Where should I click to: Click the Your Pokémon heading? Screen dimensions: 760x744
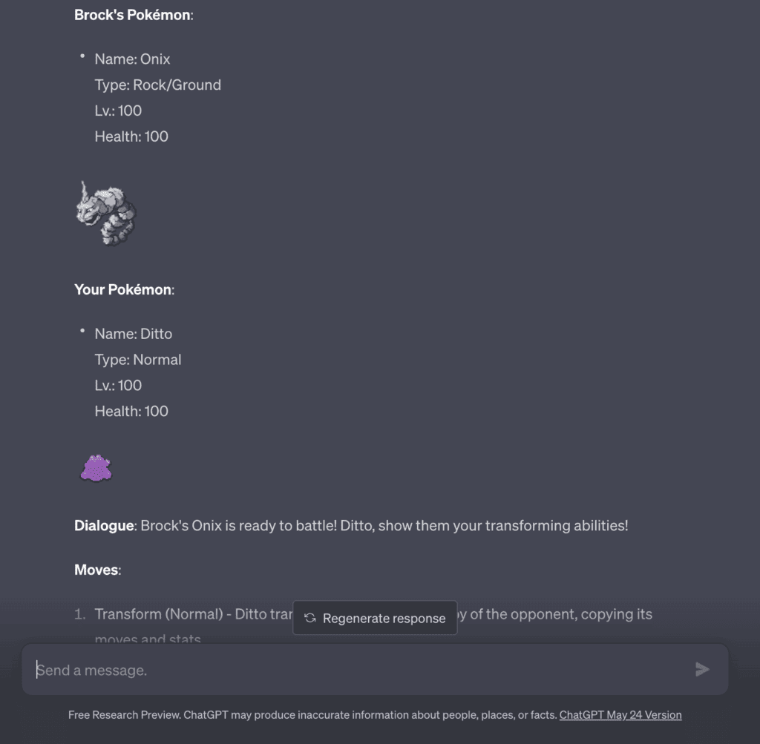pyautogui.click(x=123, y=289)
